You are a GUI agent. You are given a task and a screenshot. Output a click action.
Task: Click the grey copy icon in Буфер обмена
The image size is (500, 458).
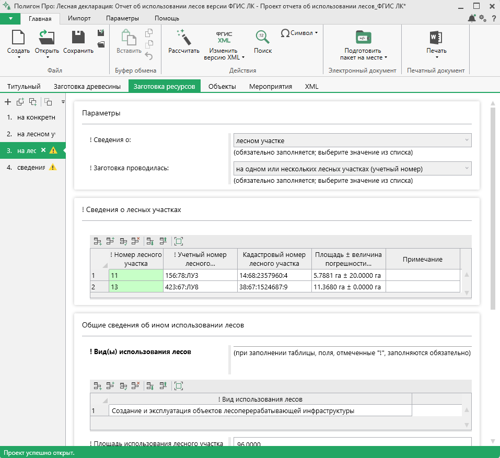pos(149,32)
